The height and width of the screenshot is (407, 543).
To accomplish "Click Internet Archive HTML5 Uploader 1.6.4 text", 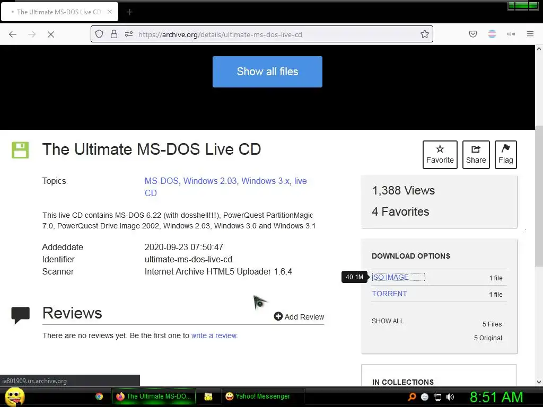I will [x=218, y=271].
